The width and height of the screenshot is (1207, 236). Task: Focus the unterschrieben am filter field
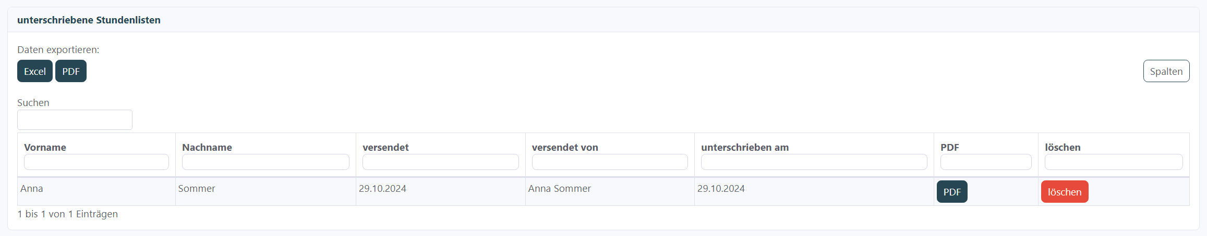click(x=814, y=162)
